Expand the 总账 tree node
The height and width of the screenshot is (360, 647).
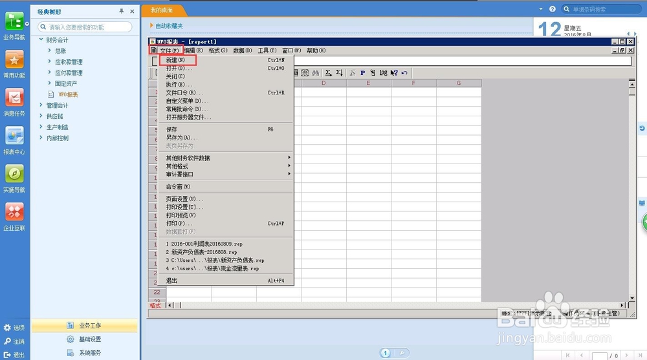pos(50,50)
